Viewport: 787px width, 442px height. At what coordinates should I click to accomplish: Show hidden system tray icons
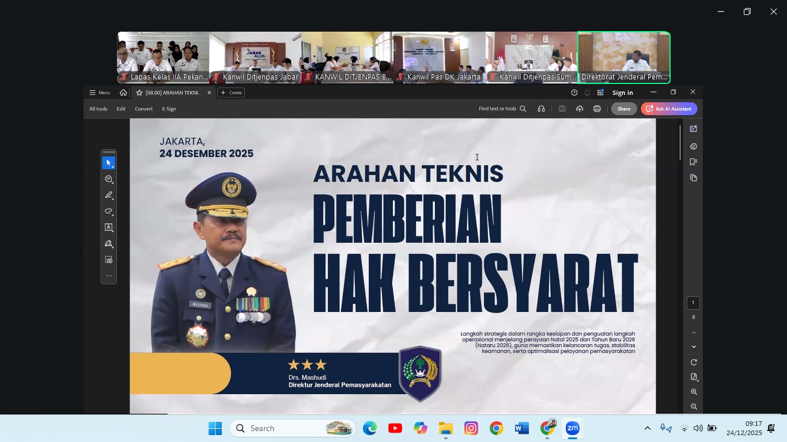[x=647, y=428]
